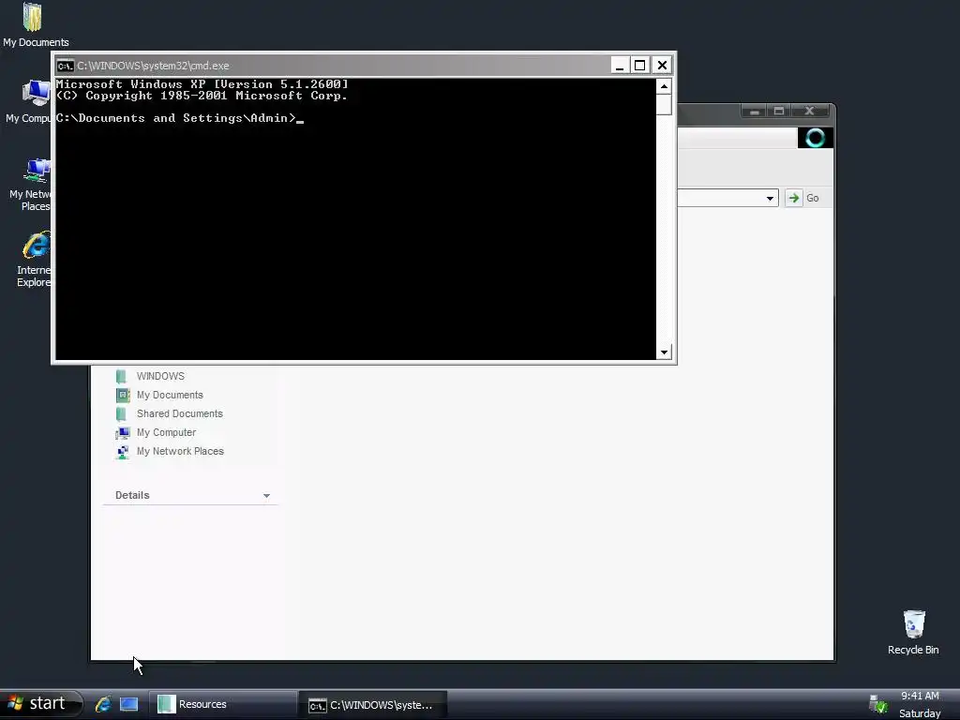Maximize the cmd.exe window
The image size is (960, 720).
pos(639,66)
